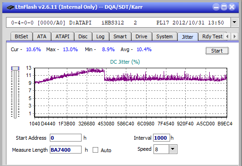The image size is (242, 166).
Task: Close the LtnFlash window
Action: tap(232, 7)
